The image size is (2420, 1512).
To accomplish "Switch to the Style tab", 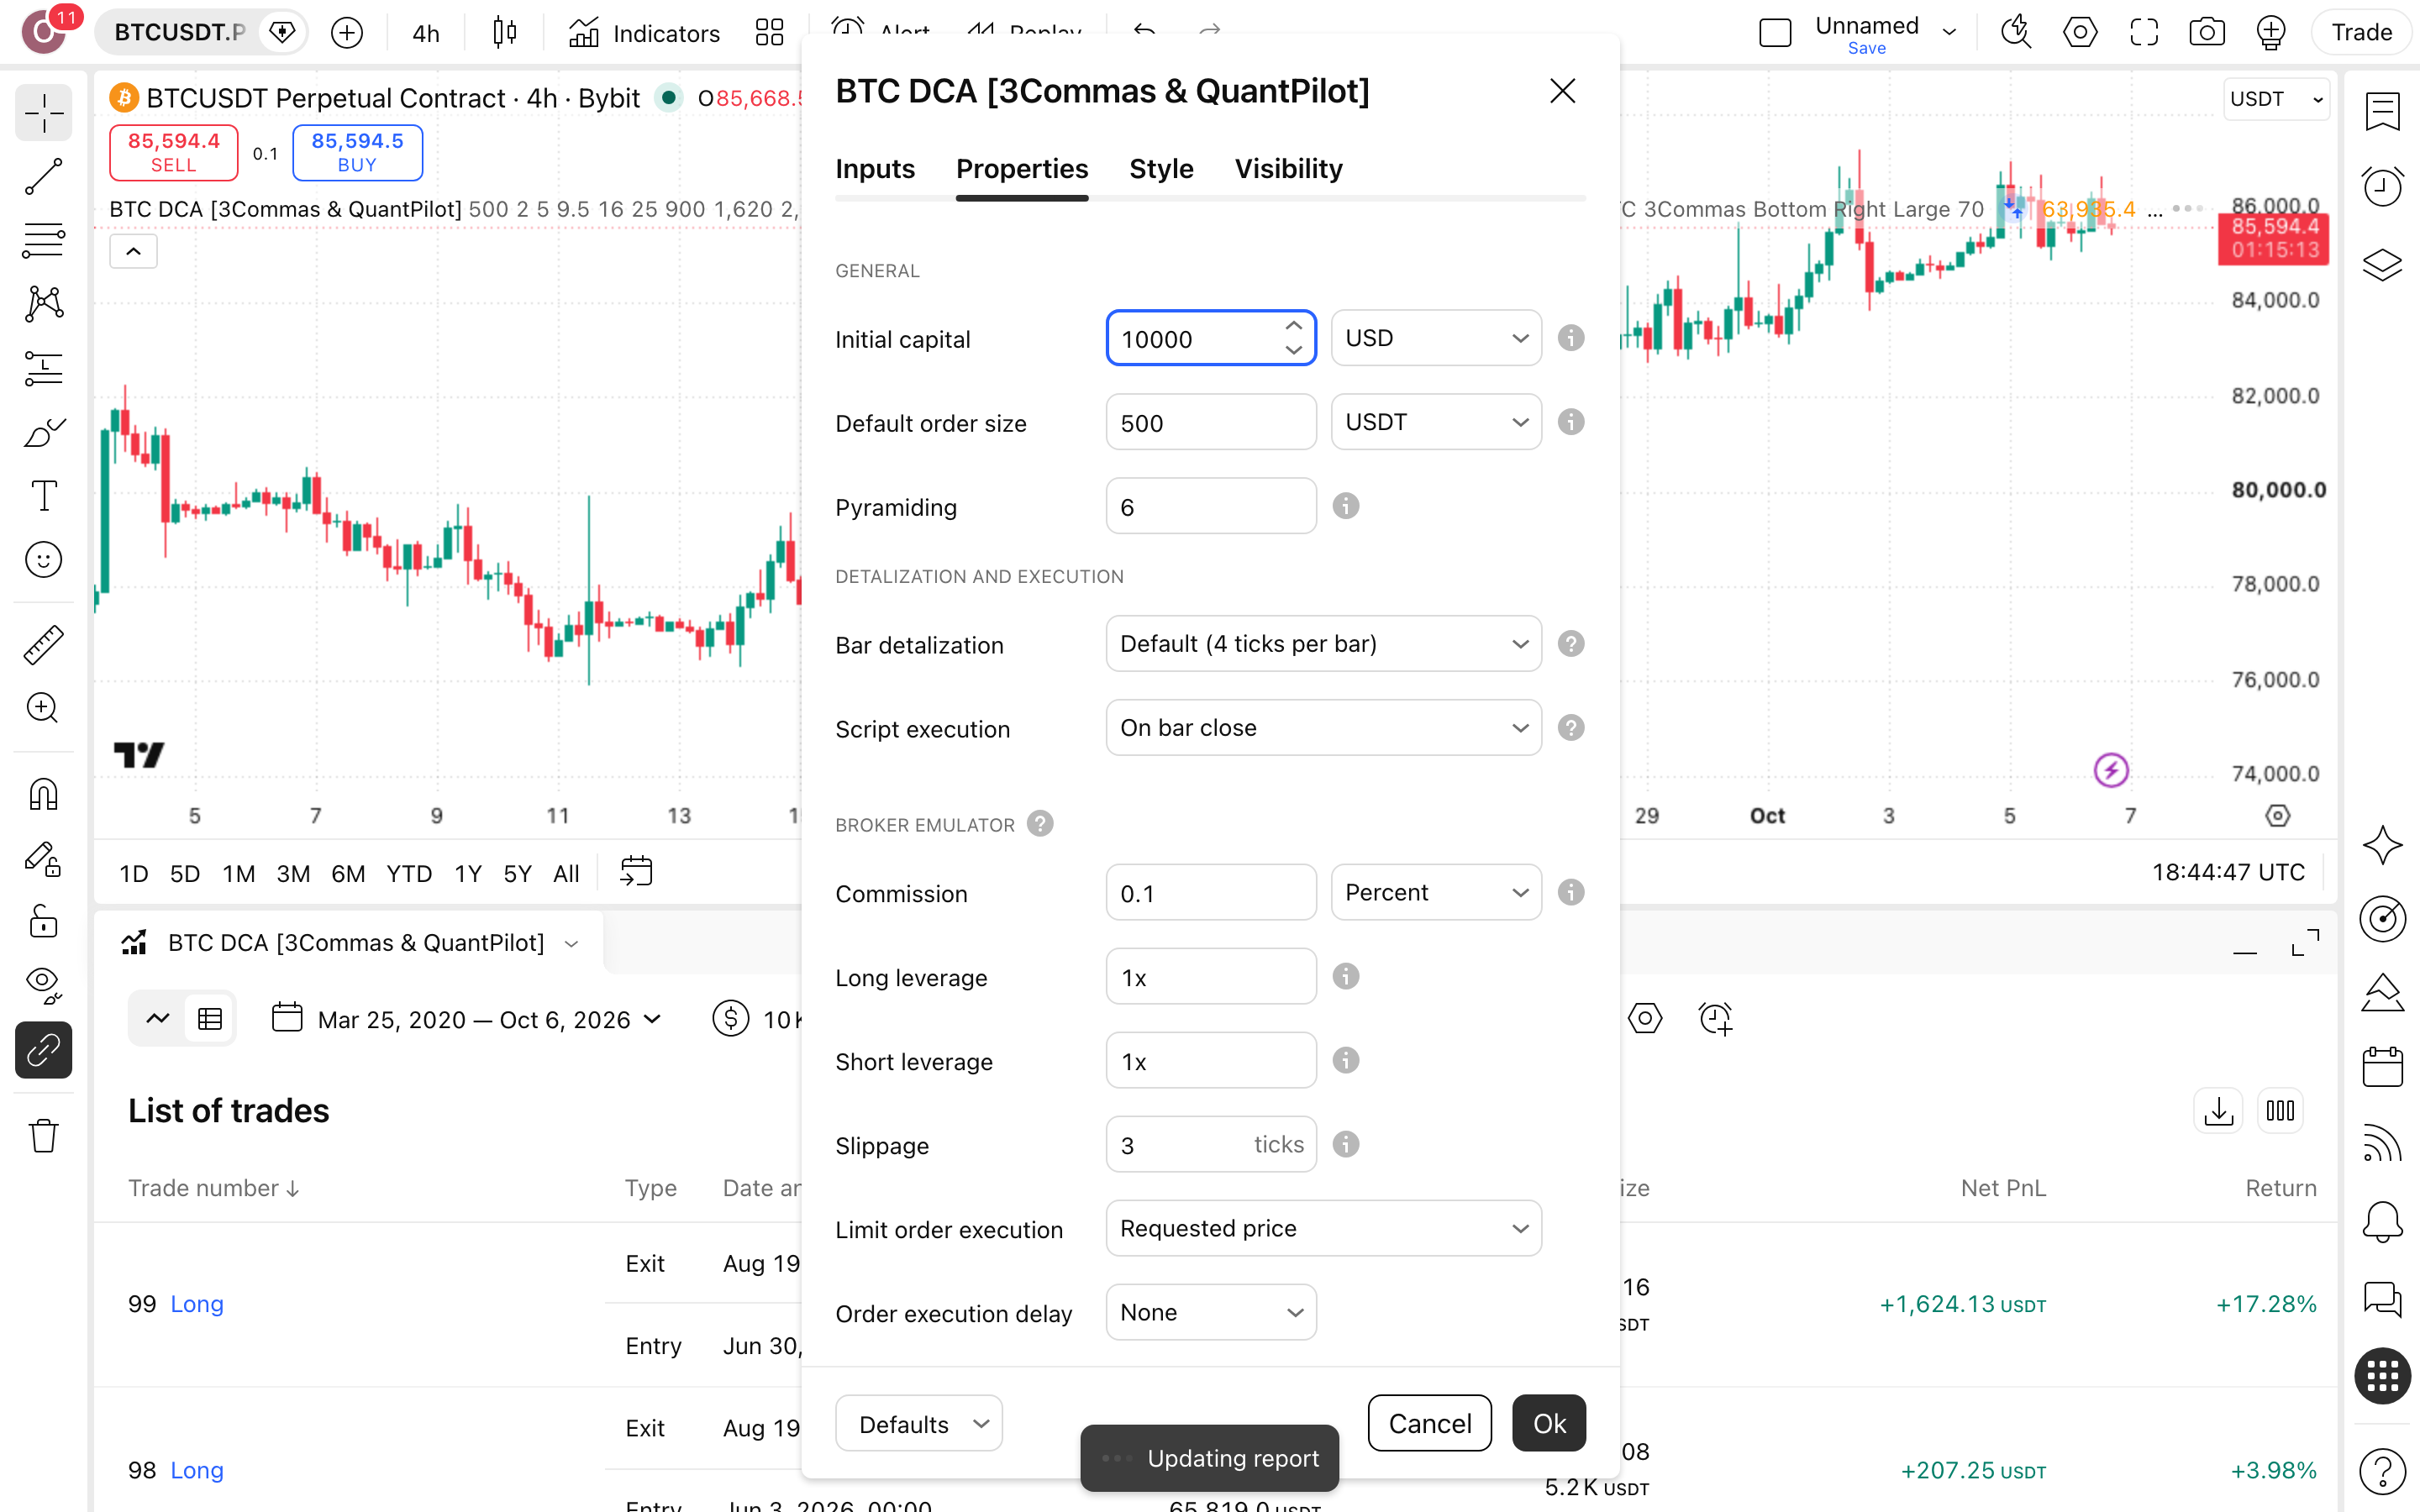I will tap(1161, 169).
